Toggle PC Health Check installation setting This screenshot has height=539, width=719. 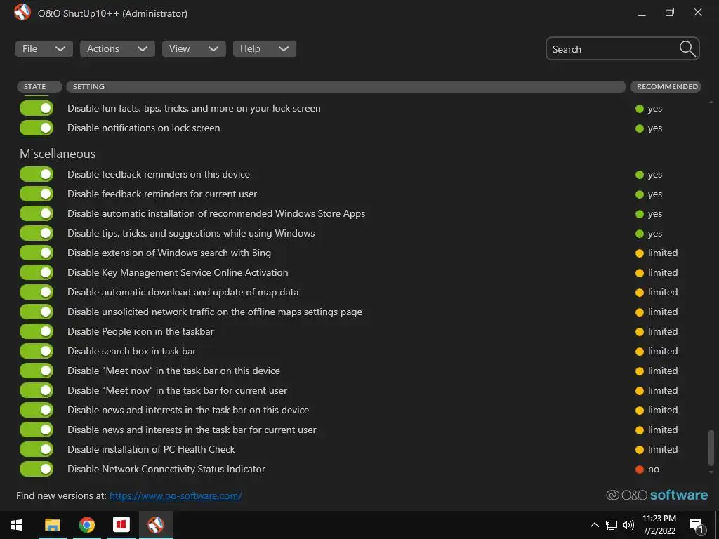[x=37, y=449]
